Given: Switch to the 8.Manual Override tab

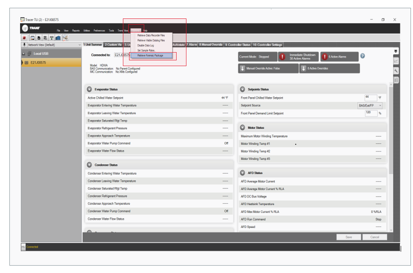Looking at the screenshot, I should point(211,45).
